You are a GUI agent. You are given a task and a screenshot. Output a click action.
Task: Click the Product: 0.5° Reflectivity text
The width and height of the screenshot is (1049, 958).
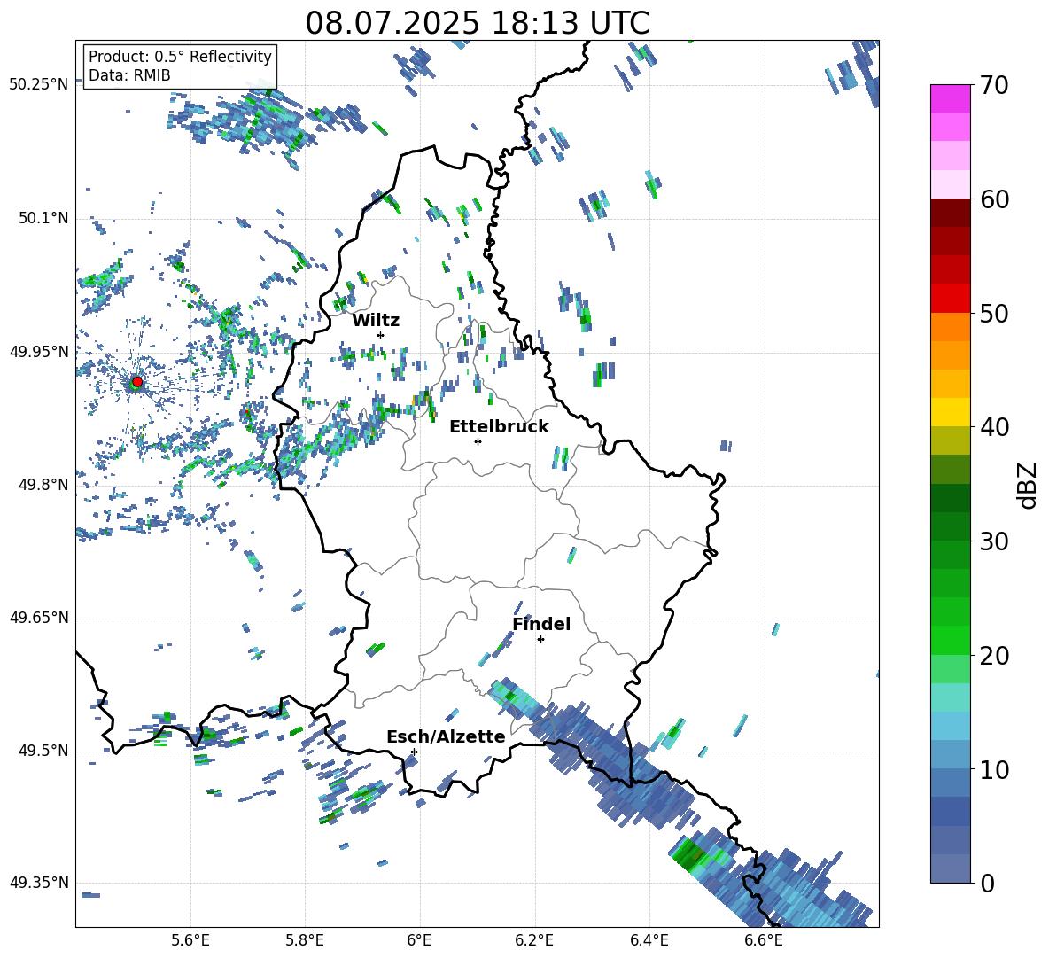pyautogui.click(x=180, y=57)
